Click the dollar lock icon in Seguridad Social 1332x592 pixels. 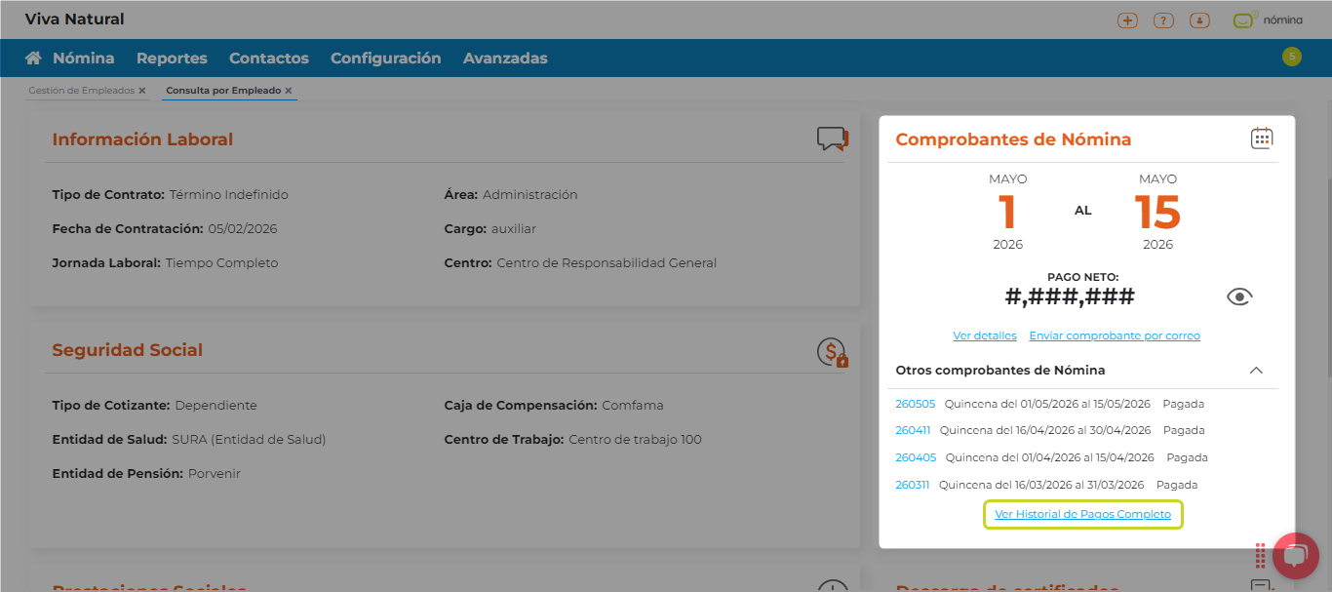click(832, 352)
